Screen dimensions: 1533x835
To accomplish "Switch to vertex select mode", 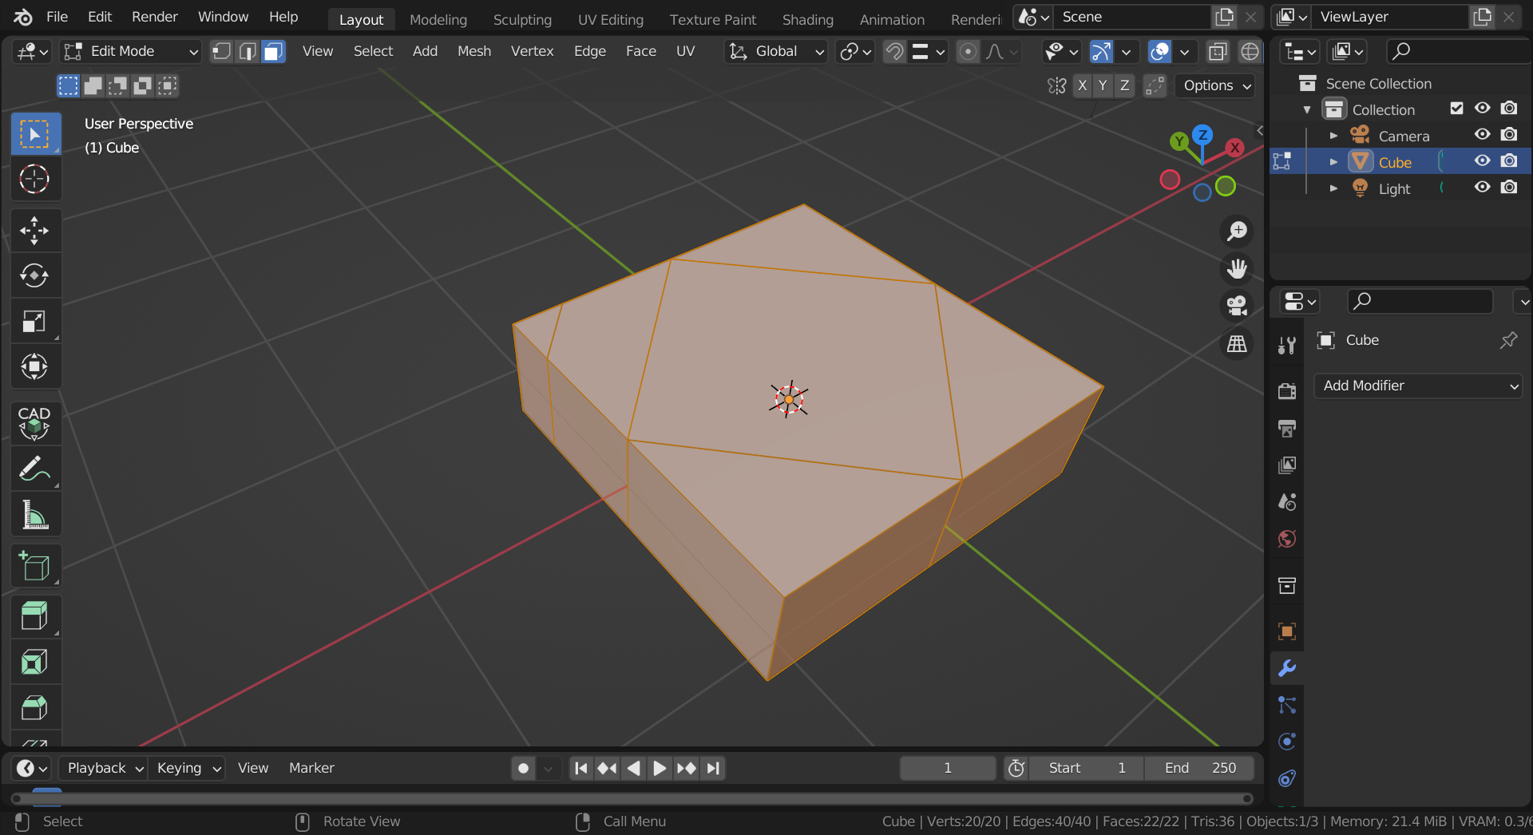I will (x=221, y=52).
